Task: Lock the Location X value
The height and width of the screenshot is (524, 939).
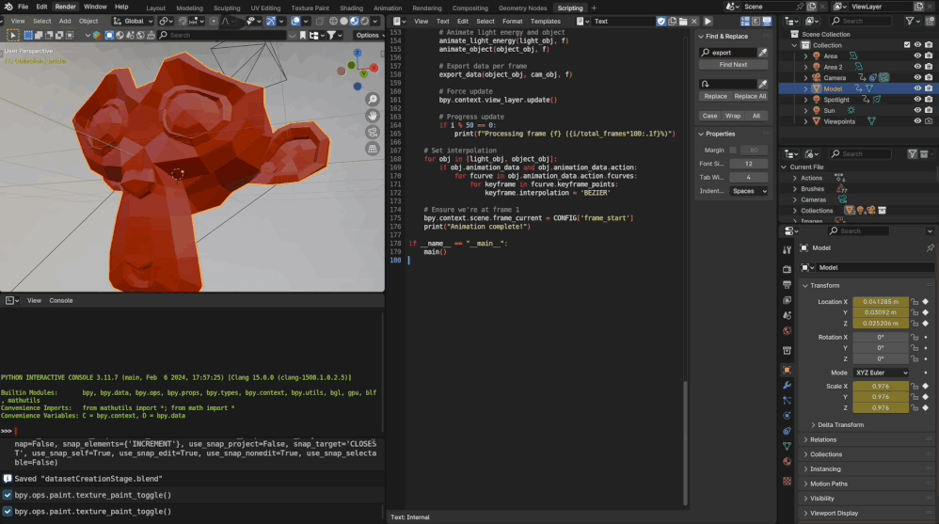Action: (915, 302)
